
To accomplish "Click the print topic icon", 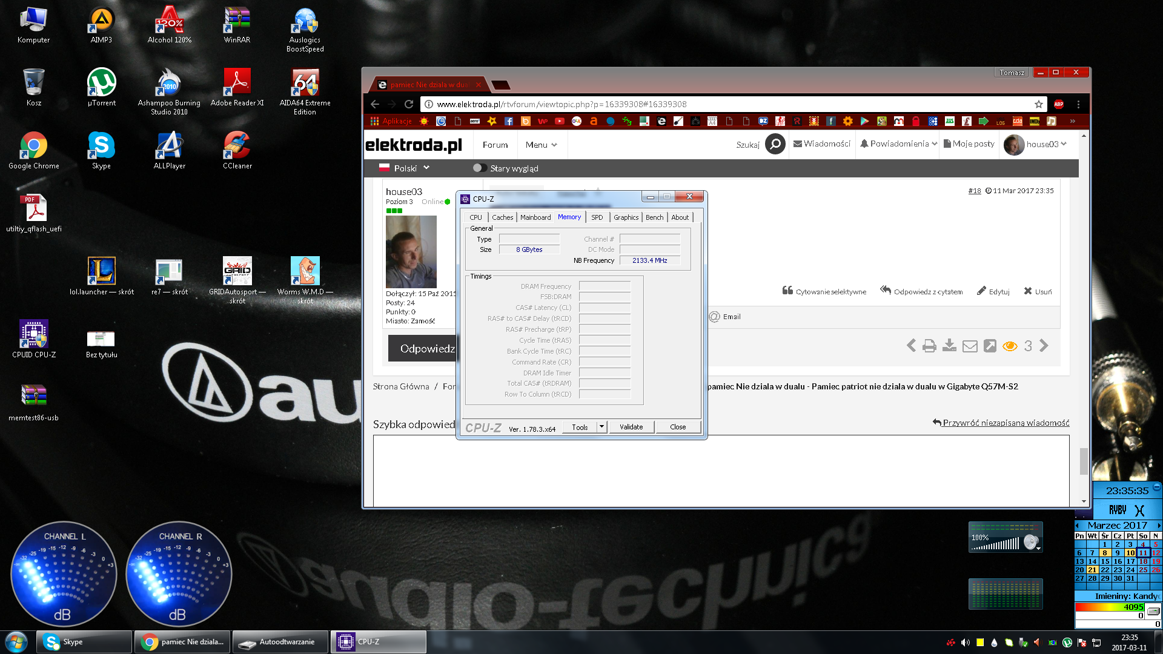I will (x=929, y=346).
